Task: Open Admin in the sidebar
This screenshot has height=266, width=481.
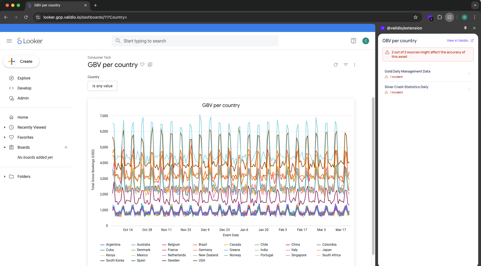Action: tap(23, 98)
